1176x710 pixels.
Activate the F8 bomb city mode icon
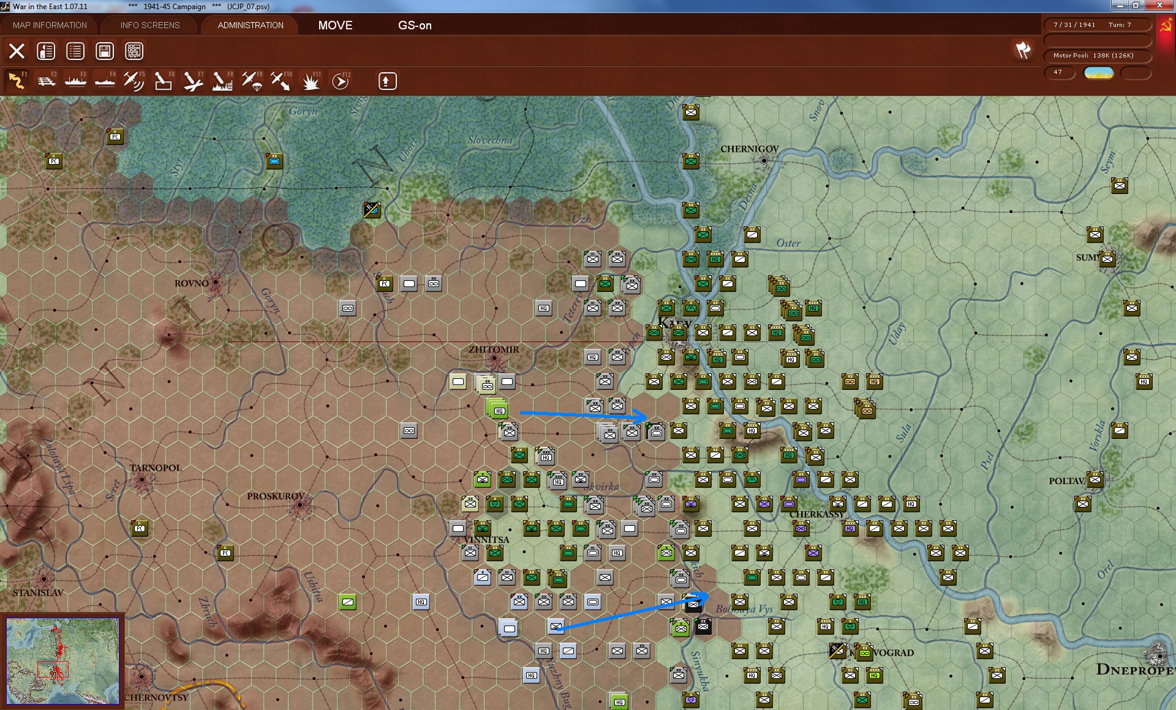(222, 81)
